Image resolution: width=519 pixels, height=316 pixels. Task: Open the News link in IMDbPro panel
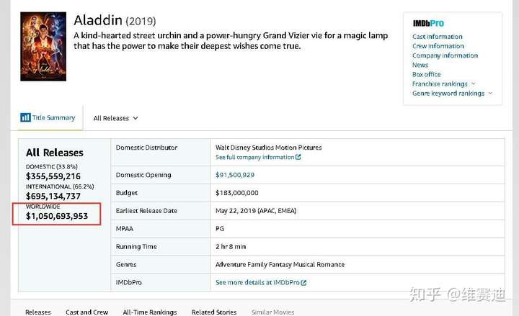pos(420,65)
